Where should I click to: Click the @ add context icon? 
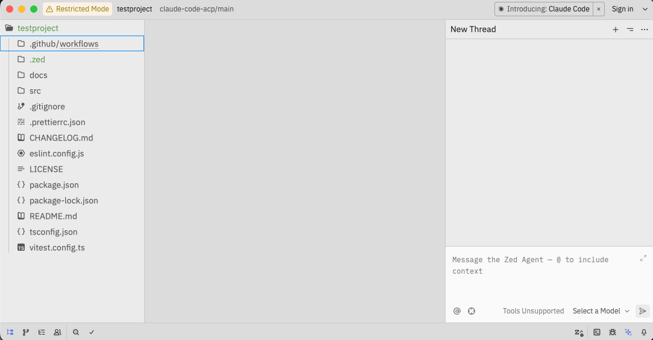tap(457, 311)
